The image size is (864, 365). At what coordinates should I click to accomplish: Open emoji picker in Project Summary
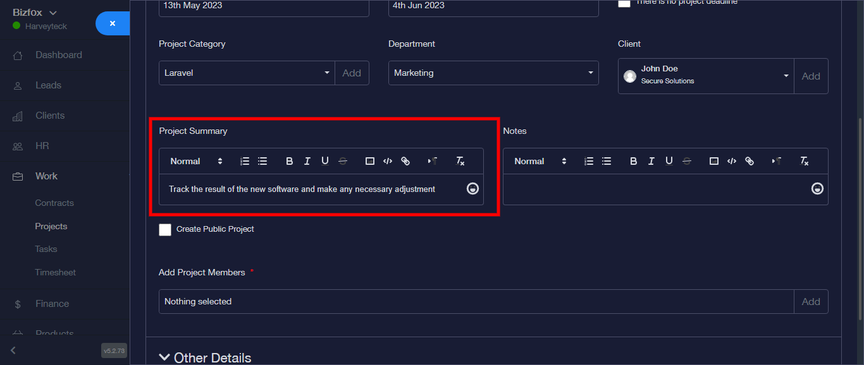pos(472,189)
